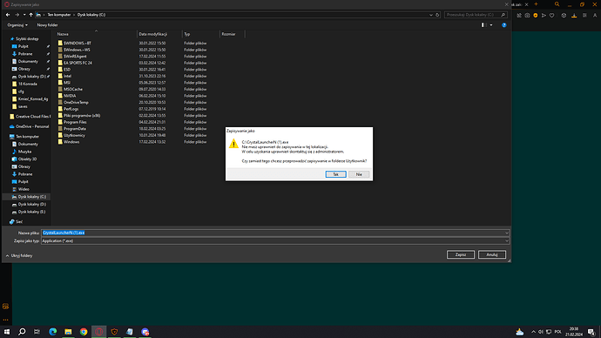Select the Windows folder

tap(71, 142)
